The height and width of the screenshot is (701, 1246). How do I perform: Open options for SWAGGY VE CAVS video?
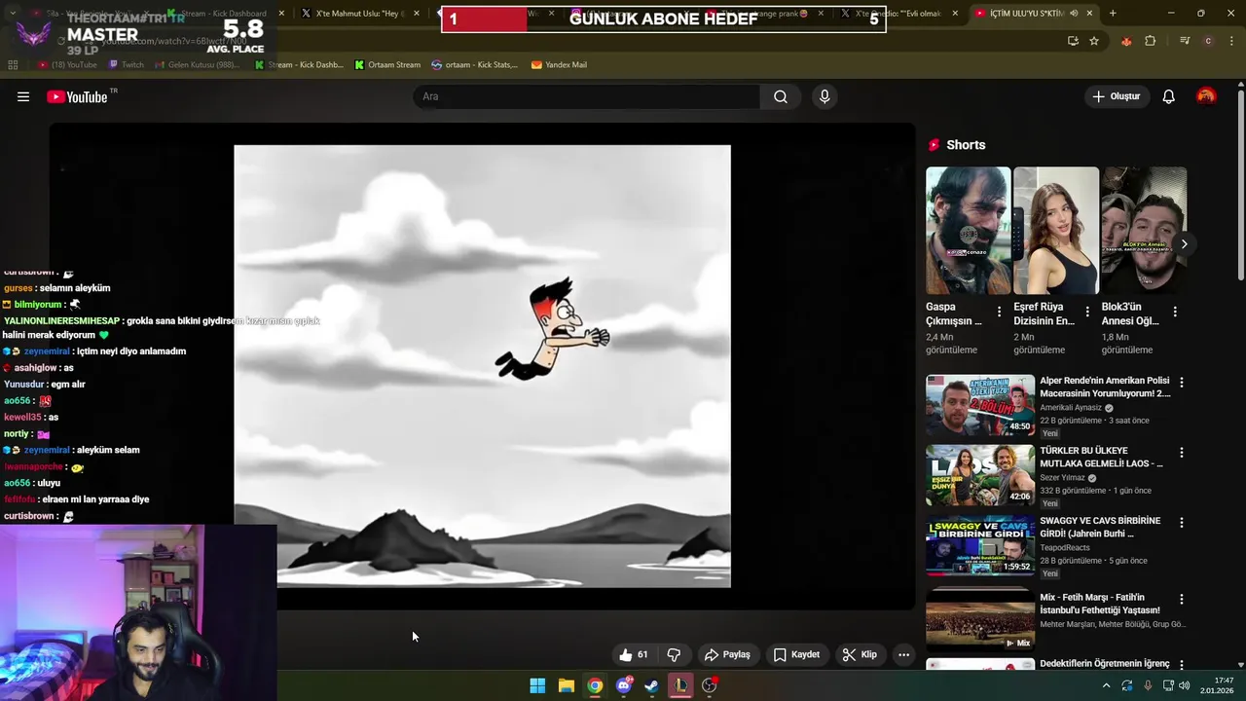point(1182,523)
